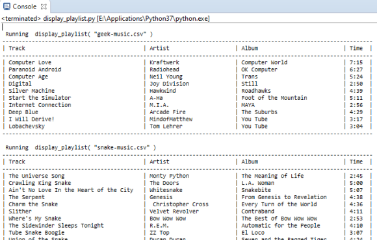This screenshot has height=240, width=377.
Task: Click the artist R.E.M.
Action: pyautogui.click(x=159, y=226)
